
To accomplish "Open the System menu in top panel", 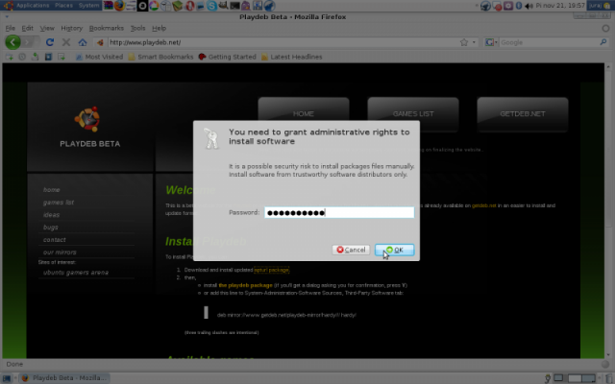I will (x=89, y=6).
